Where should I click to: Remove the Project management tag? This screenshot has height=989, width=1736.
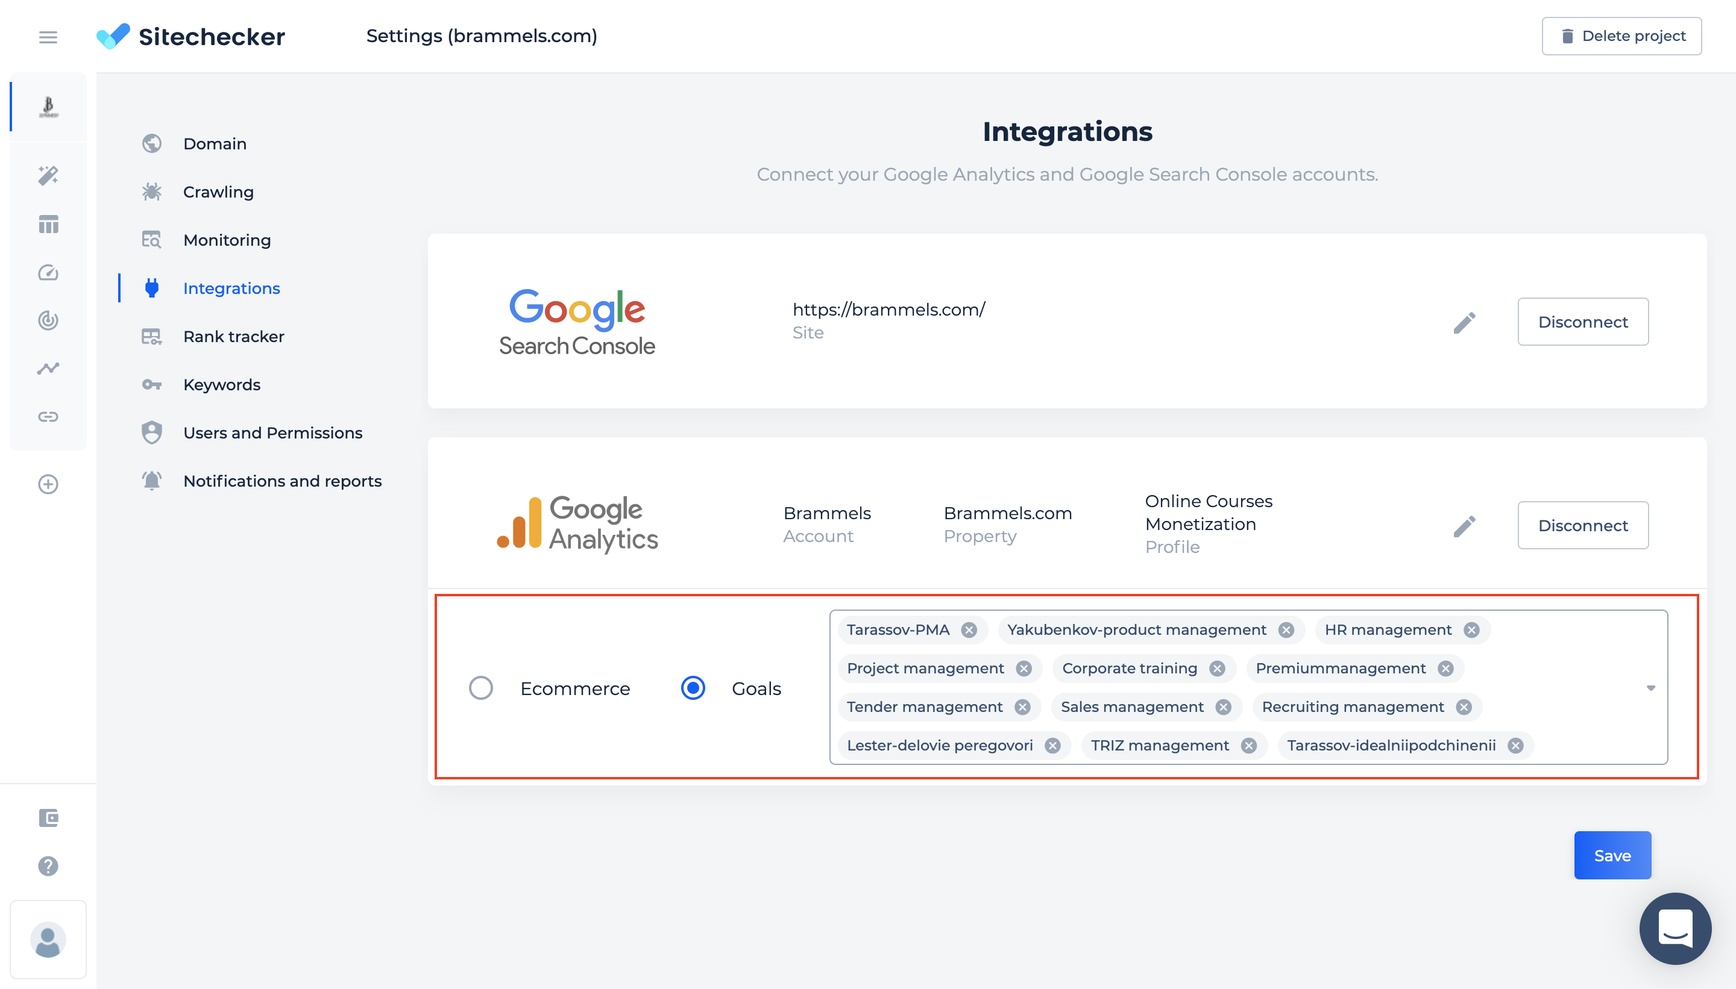coord(1023,669)
